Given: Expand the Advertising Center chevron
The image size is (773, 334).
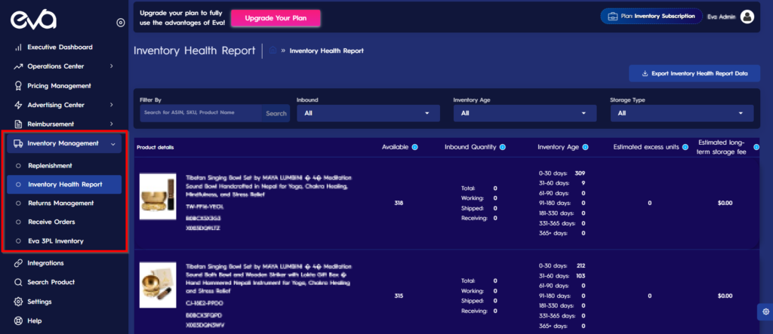Looking at the screenshot, I should coord(112,105).
